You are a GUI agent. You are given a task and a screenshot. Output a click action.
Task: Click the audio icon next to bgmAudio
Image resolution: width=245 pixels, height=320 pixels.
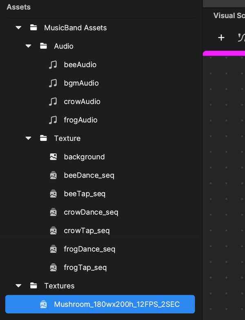coord(53,83)
